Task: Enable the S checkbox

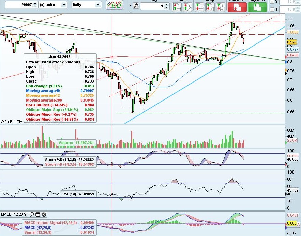Action: click(272, 2)
